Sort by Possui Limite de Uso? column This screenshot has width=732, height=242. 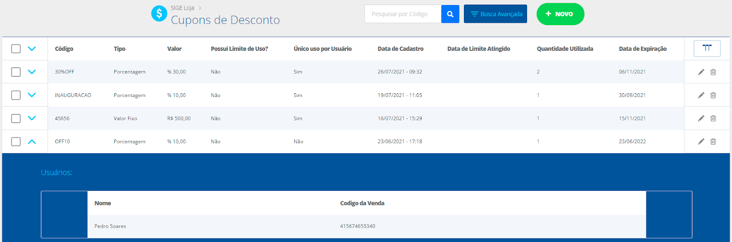239,48
